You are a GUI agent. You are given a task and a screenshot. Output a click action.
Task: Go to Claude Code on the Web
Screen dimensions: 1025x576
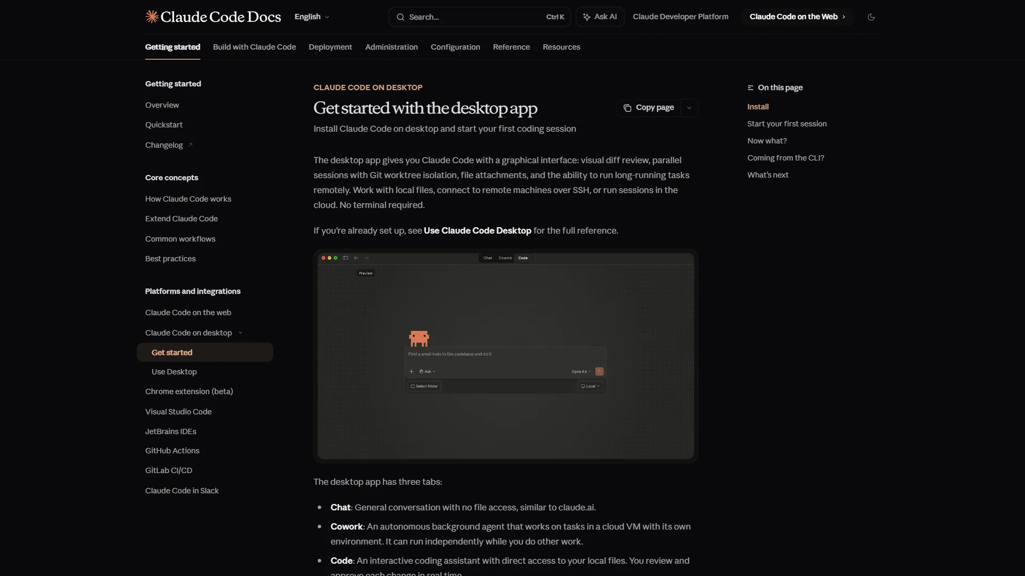click(797, 17)
